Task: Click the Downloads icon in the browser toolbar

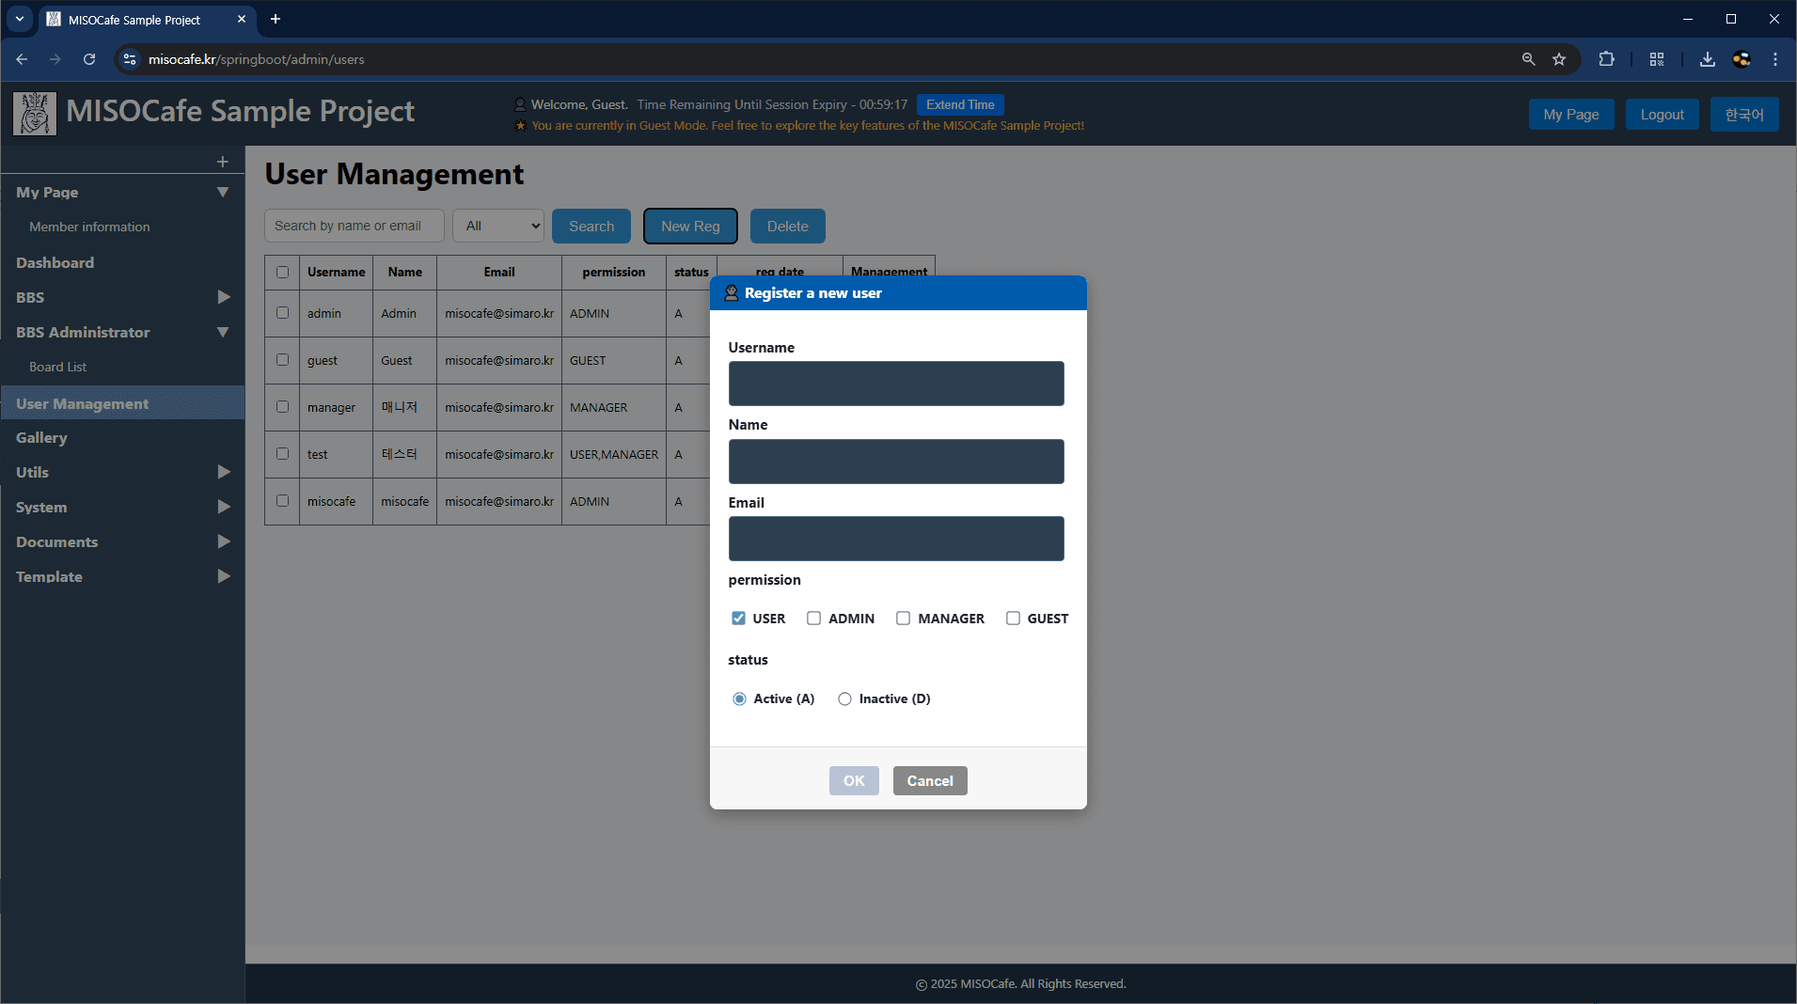Action: pyautogui.click(x=1705, y=59)
